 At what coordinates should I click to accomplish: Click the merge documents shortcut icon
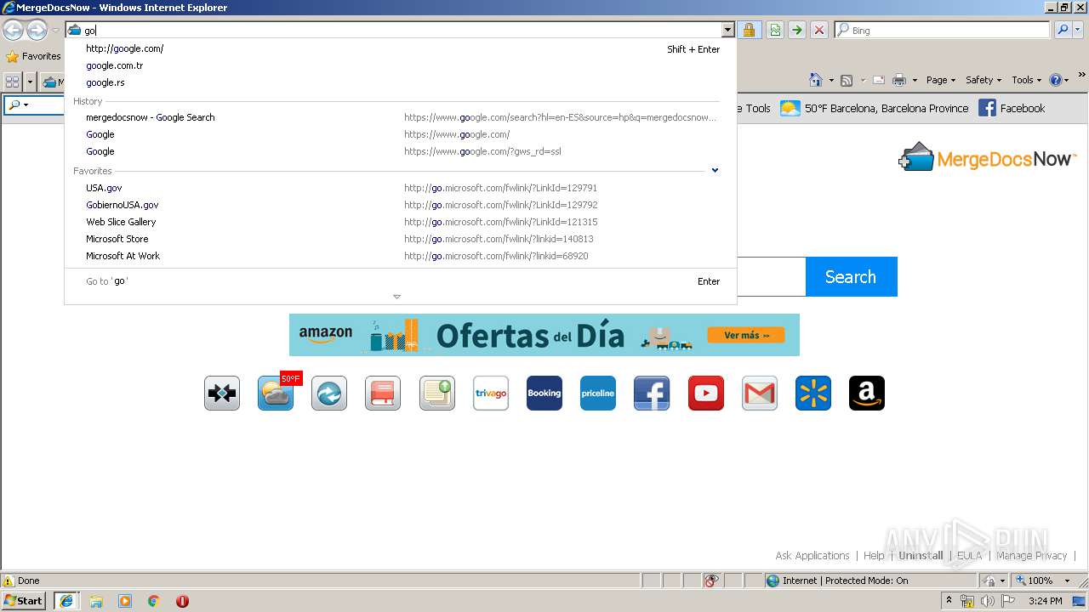pyautogui.click(x=222, y=394)
